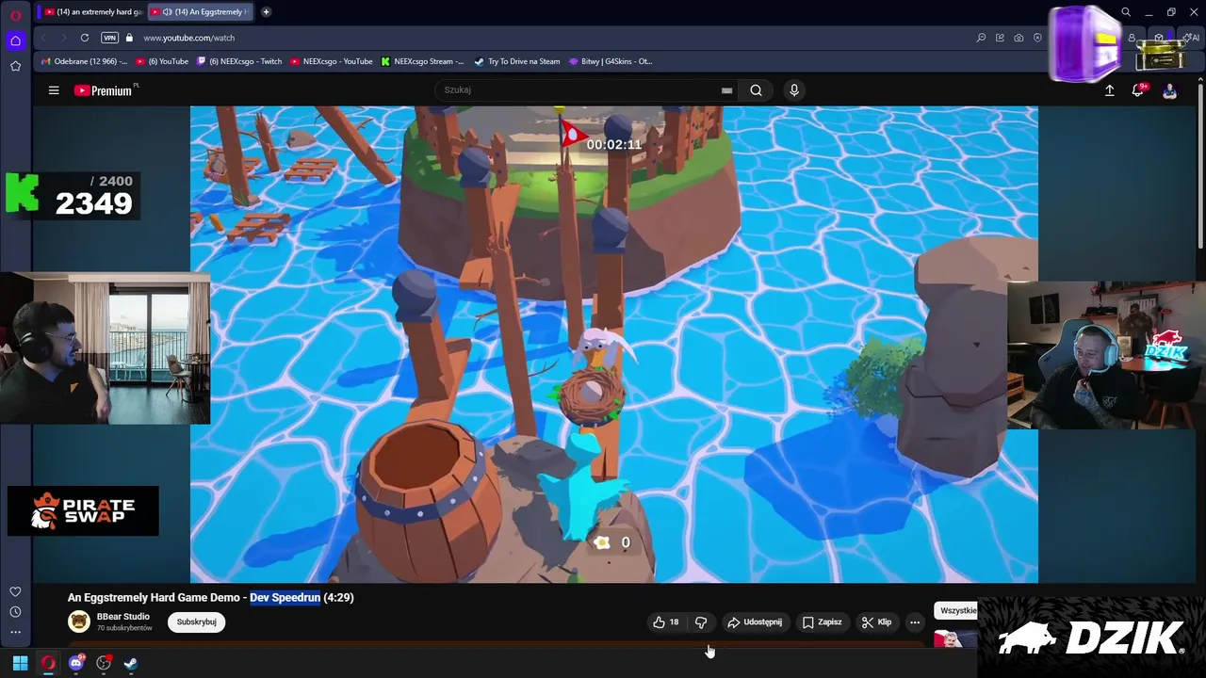
Task: Expand Opera sidebar three-dot options
Action: coord(15,633)
